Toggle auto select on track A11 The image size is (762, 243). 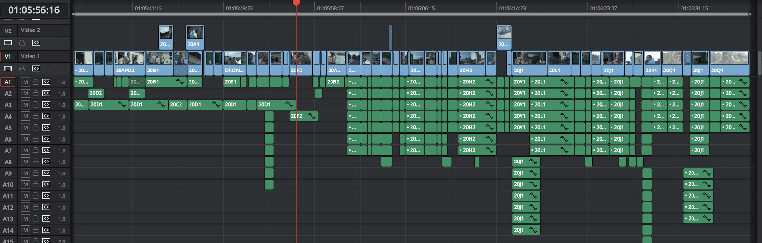pos(46,196)
